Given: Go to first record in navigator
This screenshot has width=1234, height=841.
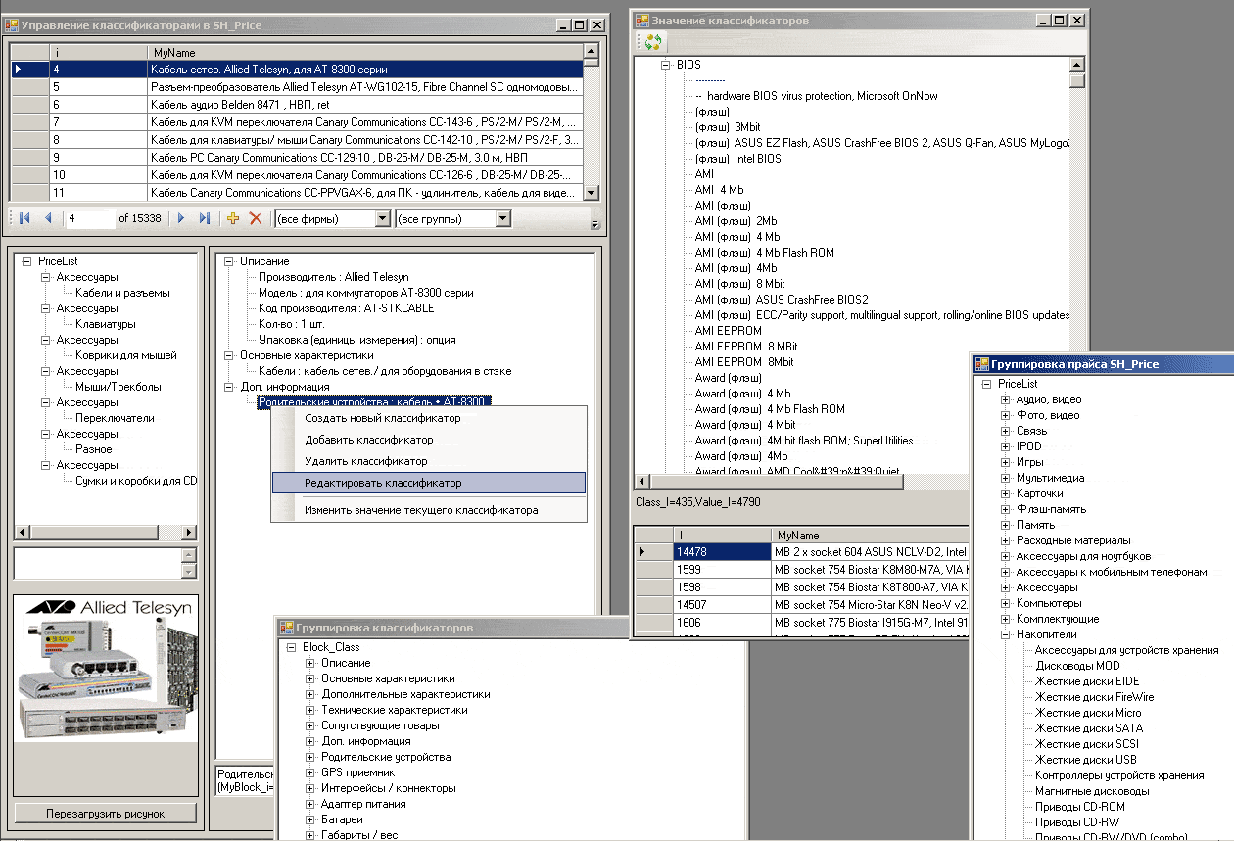Looking at the screenshot, I should pos(24,218).
